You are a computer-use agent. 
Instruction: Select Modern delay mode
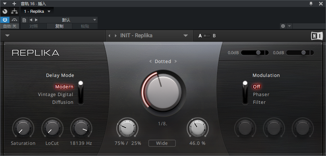[64, 87]
